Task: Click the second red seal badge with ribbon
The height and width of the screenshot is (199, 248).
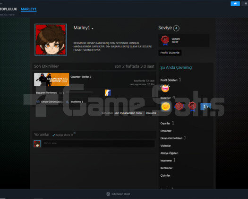Action: coord(192,107)
